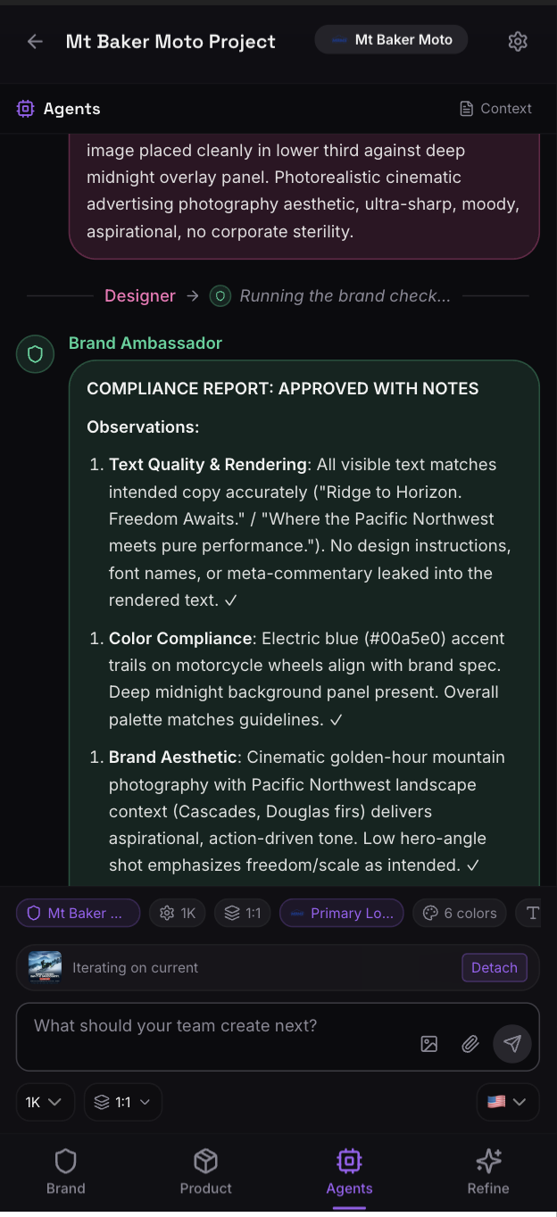Select the Designer agent label
Image resolution: width=557 pixels, height=1217 pixels.
point(139,295)
